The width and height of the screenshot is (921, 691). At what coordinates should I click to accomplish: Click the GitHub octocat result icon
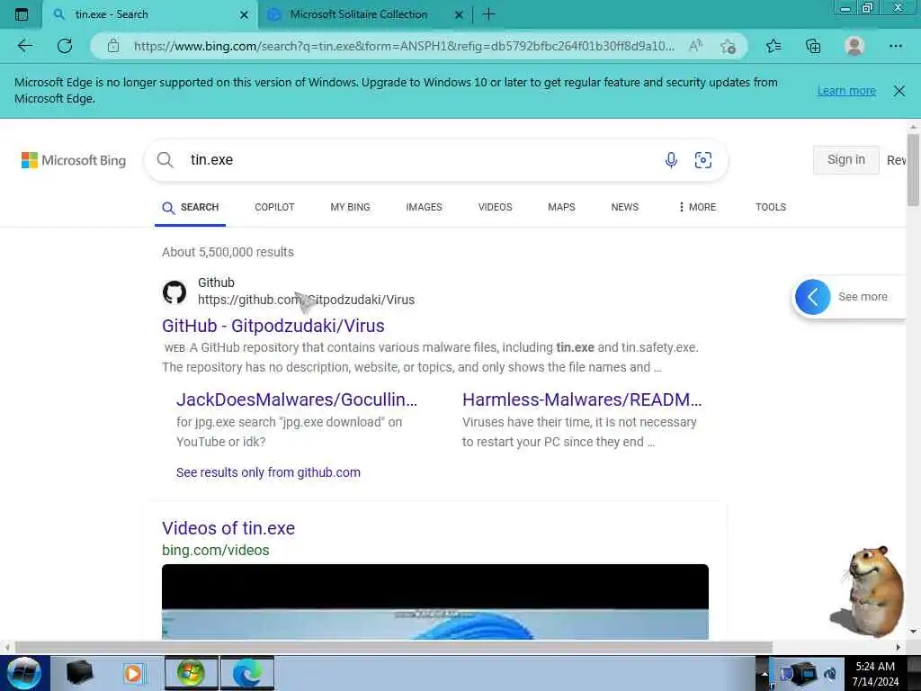[174, 292]
